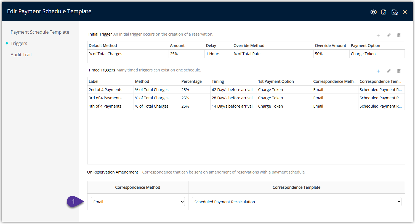
Task: Click the Percentage column header
Action: [195, 81]
